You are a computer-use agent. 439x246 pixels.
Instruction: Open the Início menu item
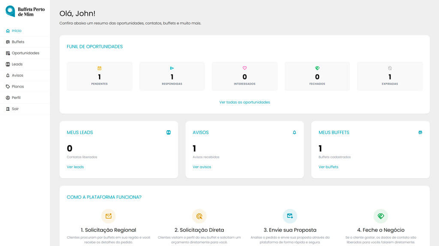coord(25,31)
